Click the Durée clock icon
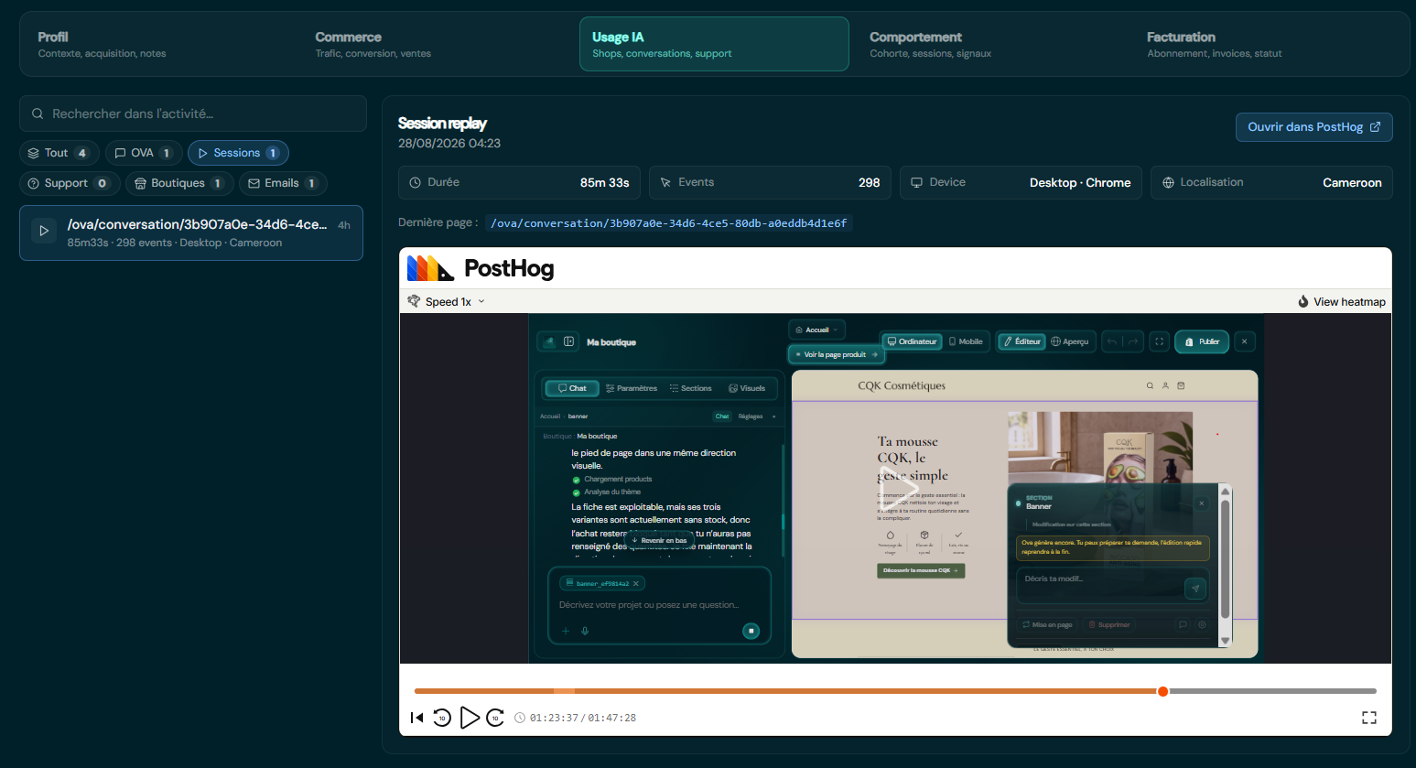 (x=416, y=183)
